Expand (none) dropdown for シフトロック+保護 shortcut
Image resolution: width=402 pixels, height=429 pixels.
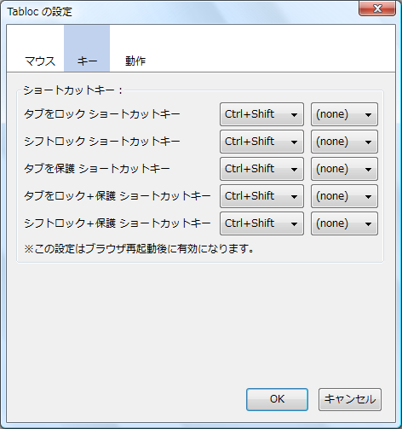(344, 223)
